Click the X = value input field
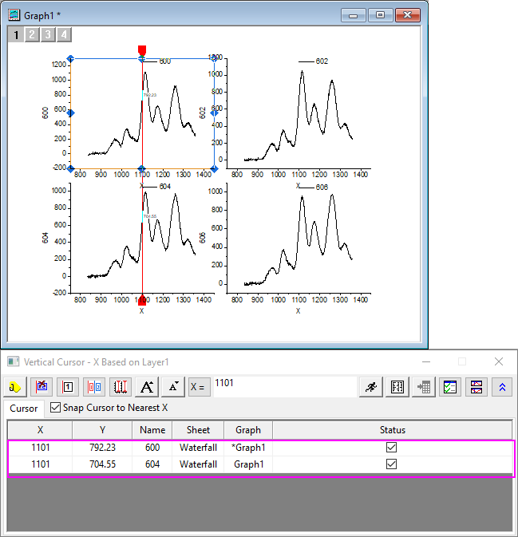518x537 pixels. (283, 387)
